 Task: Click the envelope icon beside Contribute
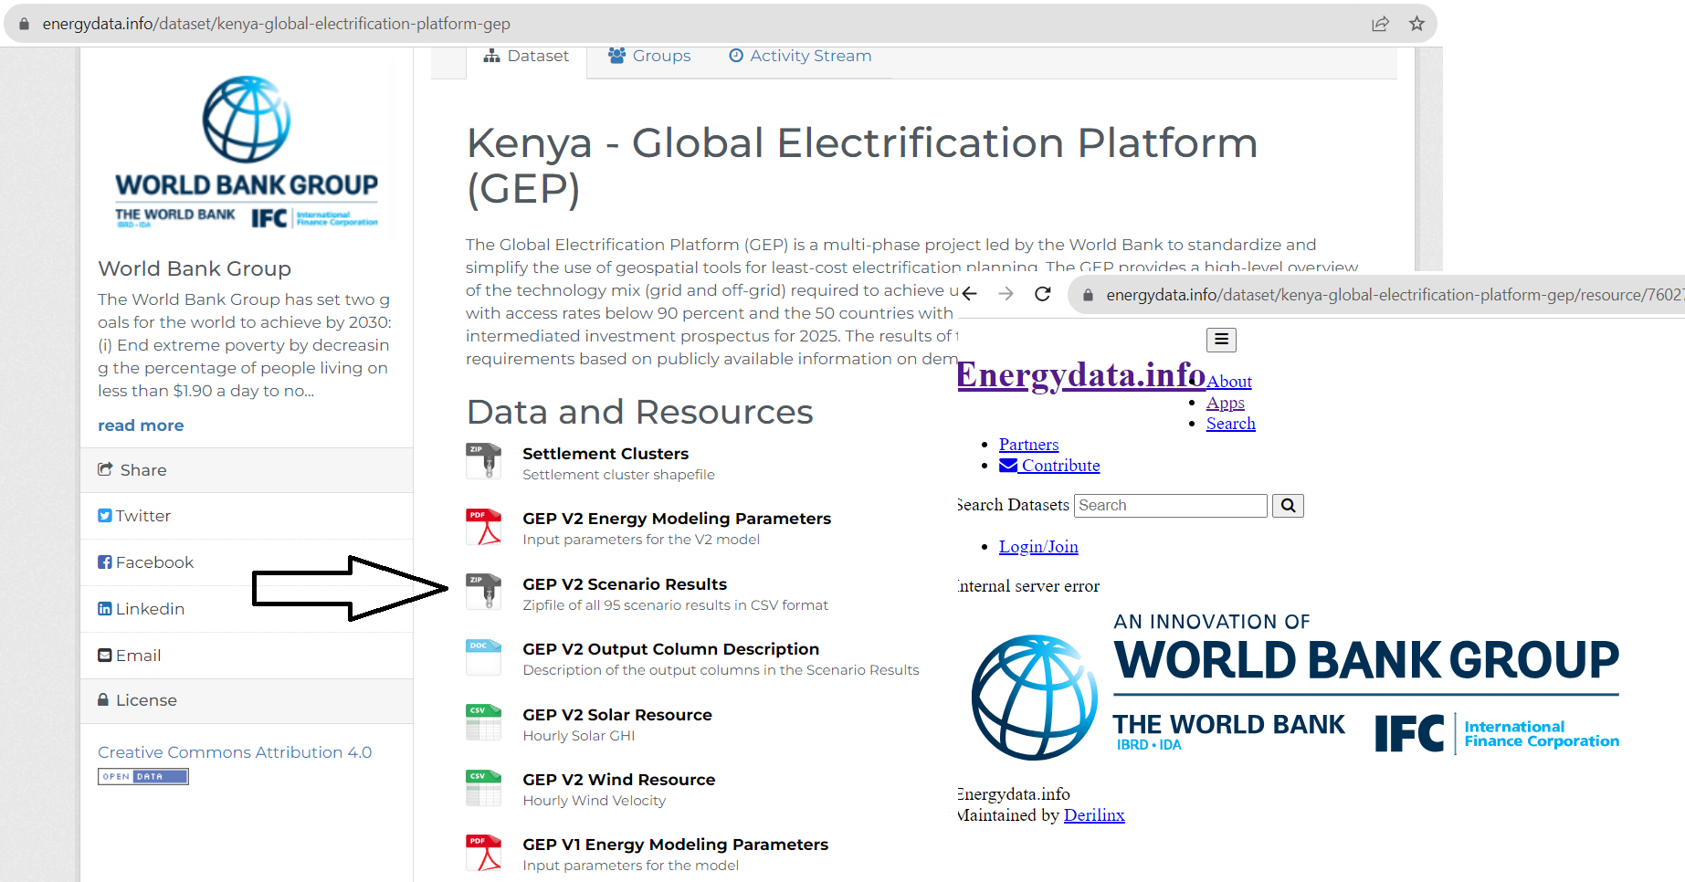(1007, 465)
